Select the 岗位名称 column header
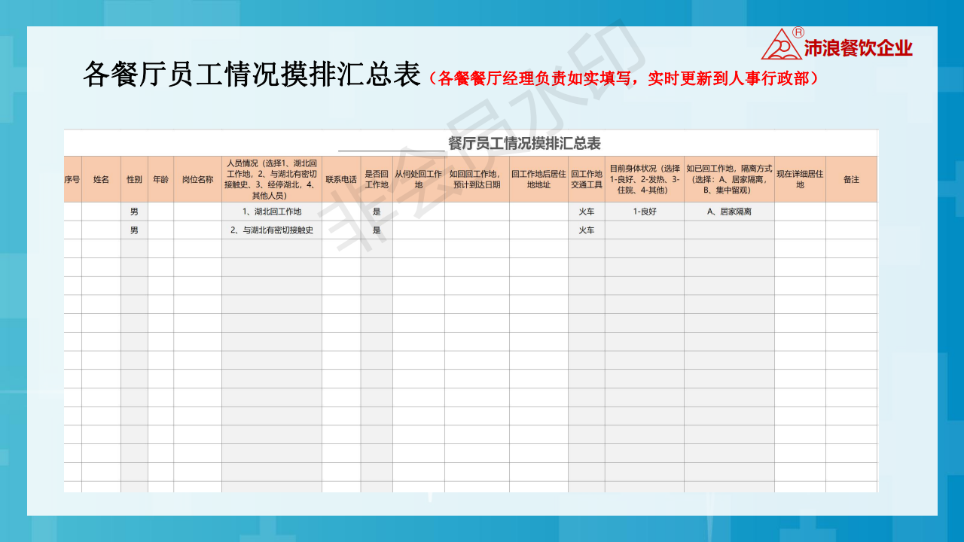 pyautogui.click(x=197, y=179)
